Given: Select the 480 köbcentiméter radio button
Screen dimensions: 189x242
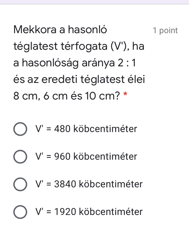Looking at the screenshot, I should pyautogui.click(x=20, y=129).
